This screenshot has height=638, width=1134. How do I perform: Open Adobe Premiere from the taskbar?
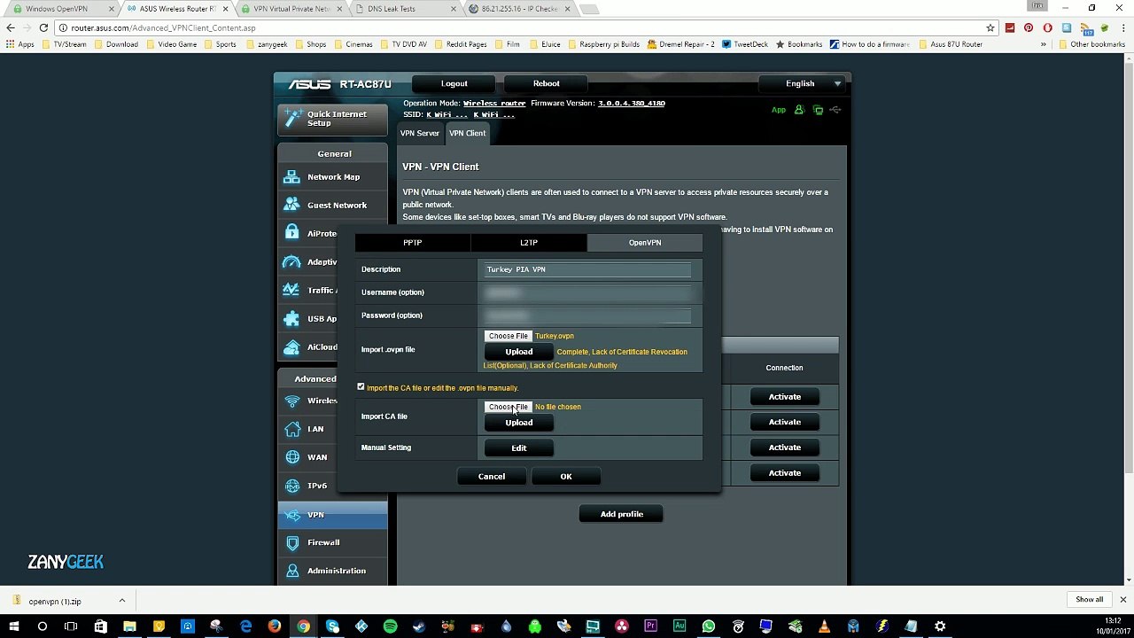tap(650, 626)
